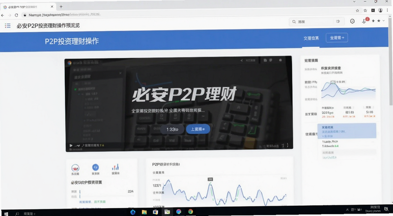Select the underlined tab in the blue banner
This screenshot has height=216, width=393.
(x=311, y=38)
